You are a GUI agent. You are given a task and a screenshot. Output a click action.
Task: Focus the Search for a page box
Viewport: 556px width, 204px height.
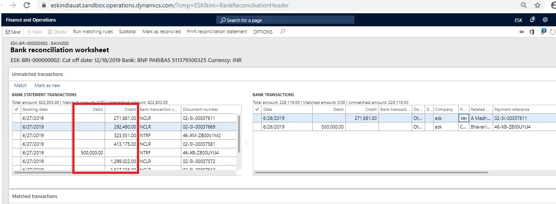(285, 20)
